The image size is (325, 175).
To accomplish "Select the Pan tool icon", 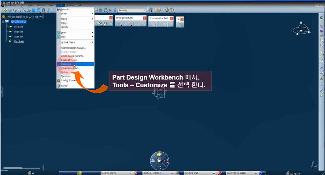I will tap(10, 10).
